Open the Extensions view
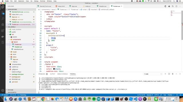This screenshot has height=102, width=183. (3, 31)
